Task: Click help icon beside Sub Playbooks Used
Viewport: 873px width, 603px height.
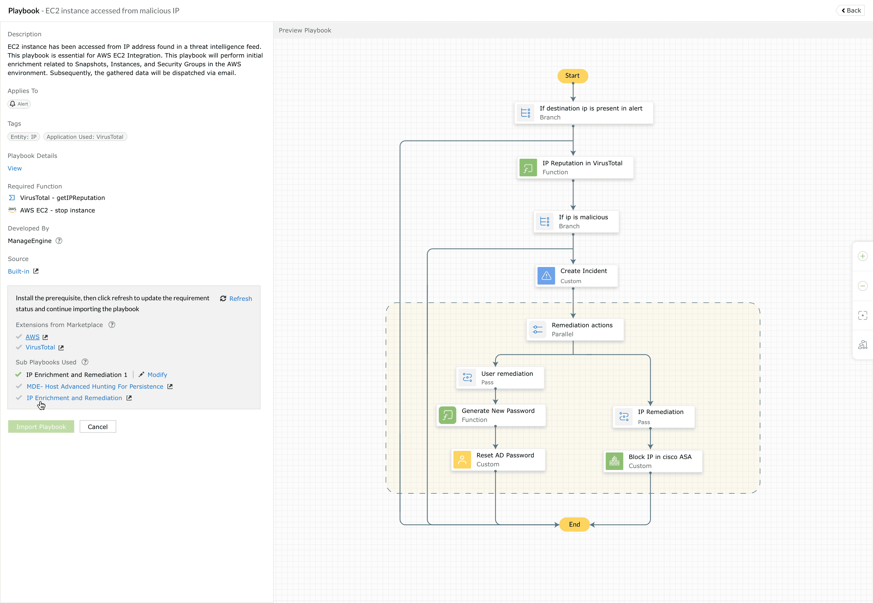Action: (85, 362)
